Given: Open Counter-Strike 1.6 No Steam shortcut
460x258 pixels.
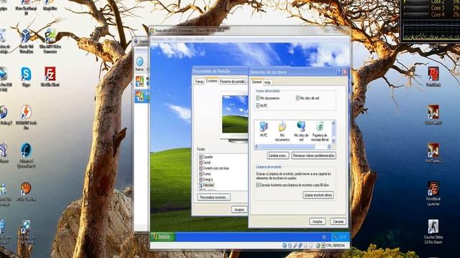Looking at the screenshot, I should tap(433, 231).
